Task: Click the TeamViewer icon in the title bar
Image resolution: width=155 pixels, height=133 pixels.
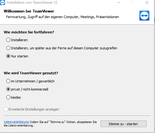Action: (2, 2)
